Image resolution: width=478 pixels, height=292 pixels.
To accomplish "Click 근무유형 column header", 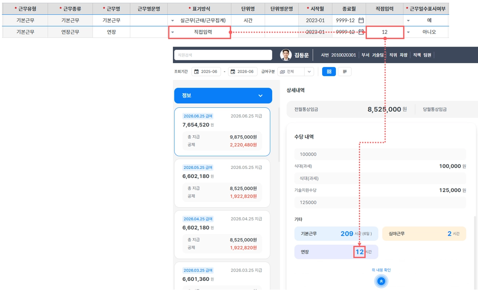I will pyautogui.click(x=25, y=8).
